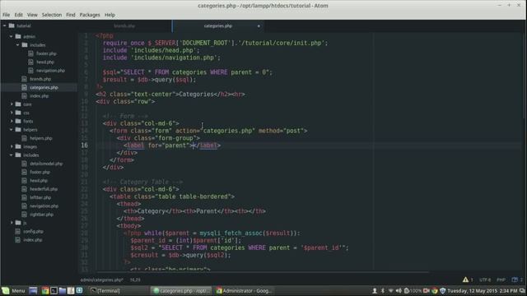
Task: Collapse the admin folder arrow
Action: coord(11,36)
